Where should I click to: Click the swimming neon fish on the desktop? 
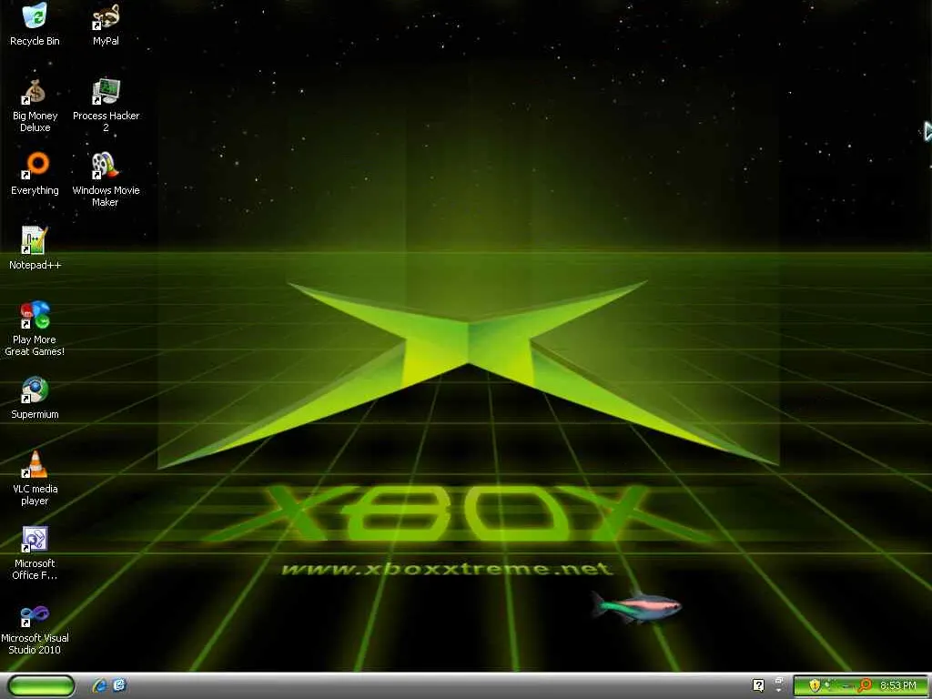(636, 607)
